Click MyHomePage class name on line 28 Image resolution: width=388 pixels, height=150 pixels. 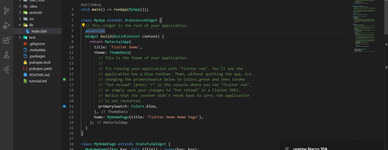click(105, 144)
